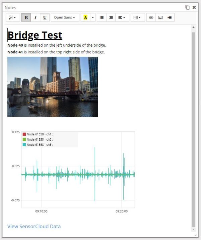
Task: Open the insert table menu
Action: click(138, 17)
